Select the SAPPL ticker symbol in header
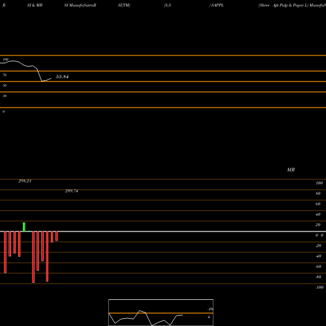Image resolution: width=326 pixels, height=326 pixels. point(217,5)
